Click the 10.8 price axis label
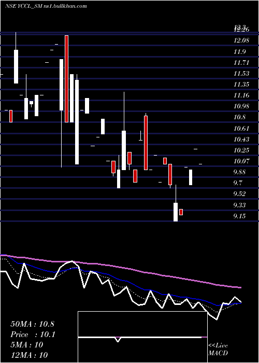The image size is (259, 363). tap(239, 117)
